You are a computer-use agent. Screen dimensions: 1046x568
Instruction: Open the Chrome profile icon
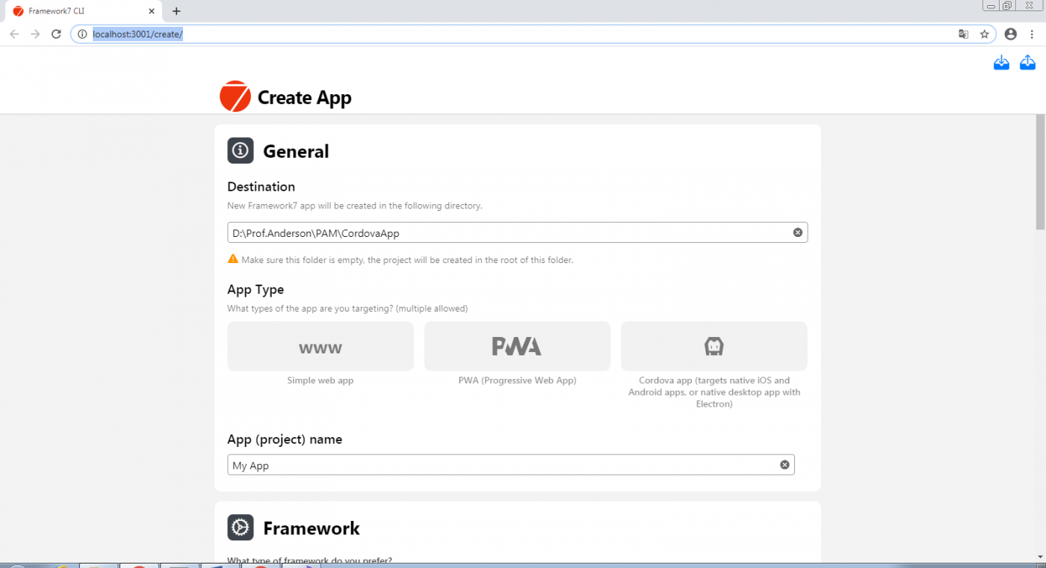tap(1011, 34)
